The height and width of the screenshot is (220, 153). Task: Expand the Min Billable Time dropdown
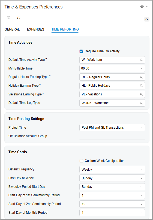coord(112,68)
